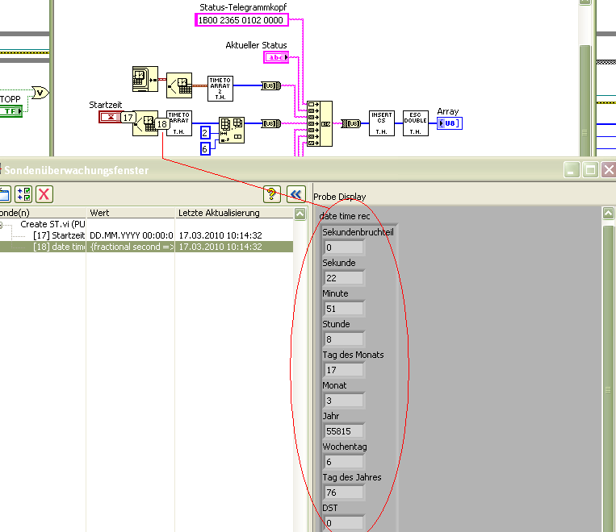The width and height of the screenshot is (616, 532).
Task: Click the Letzte Aktualisierung column header
Action: coord(234,213)
